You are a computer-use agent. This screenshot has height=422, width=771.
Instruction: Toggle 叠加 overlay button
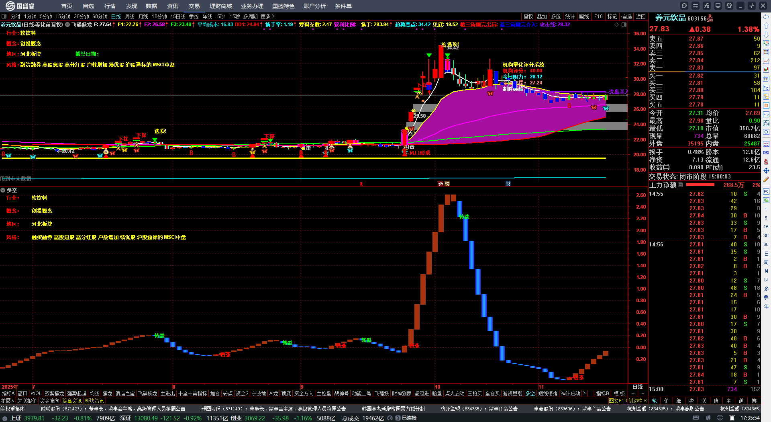tap(542, 16)
